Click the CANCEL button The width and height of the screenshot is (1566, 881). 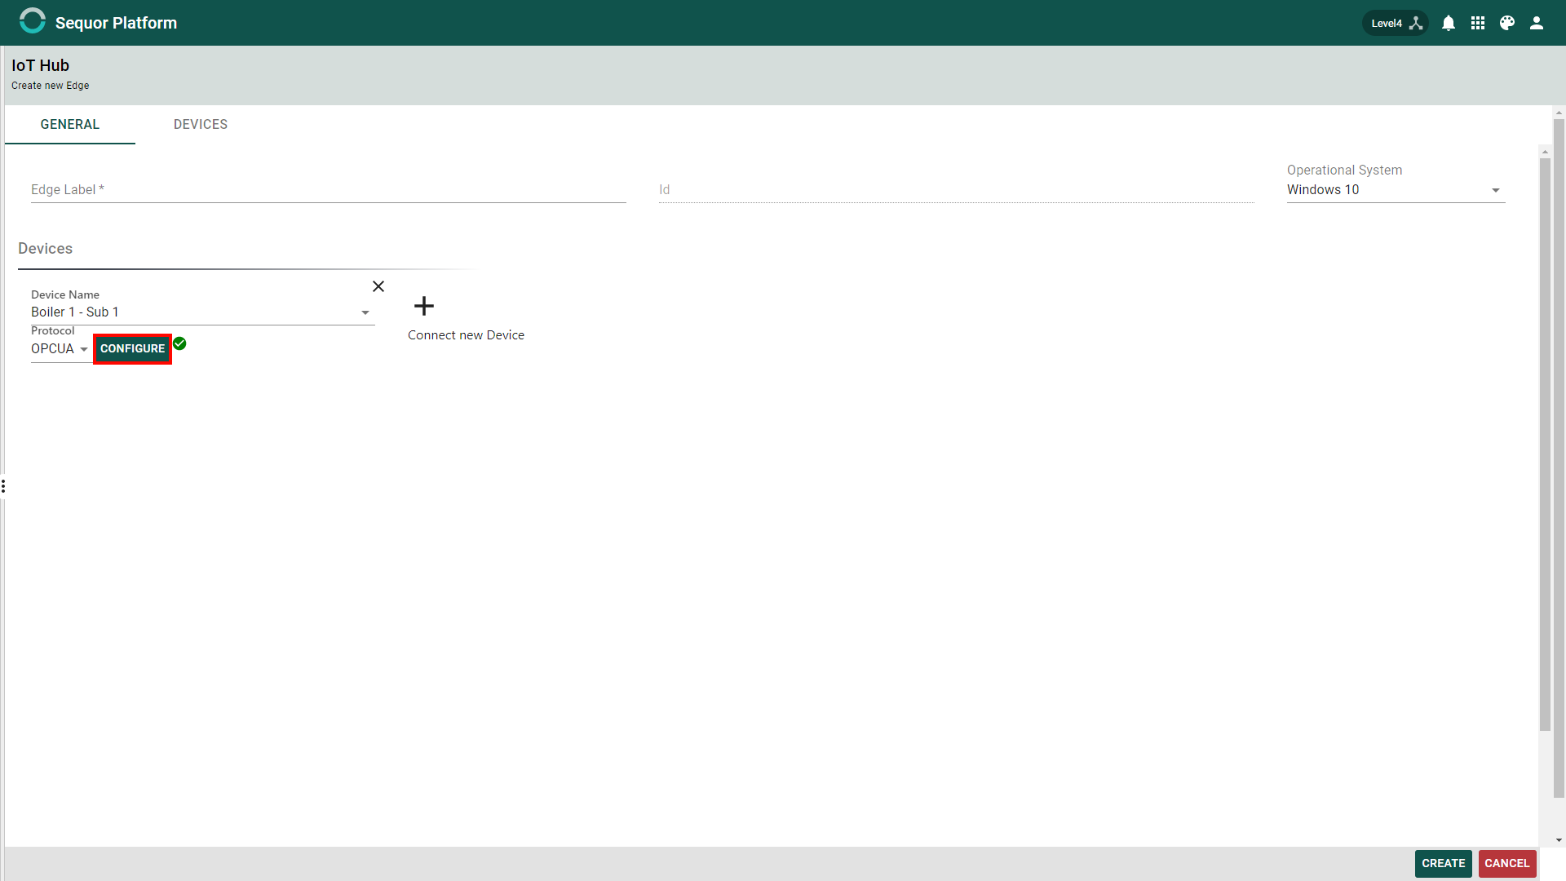coord(1506,863)
